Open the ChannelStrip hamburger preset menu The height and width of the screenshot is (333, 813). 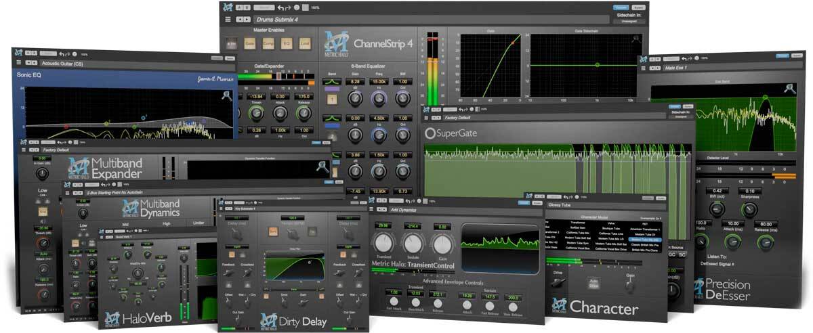pyautogui.click(x=228, y=19)
